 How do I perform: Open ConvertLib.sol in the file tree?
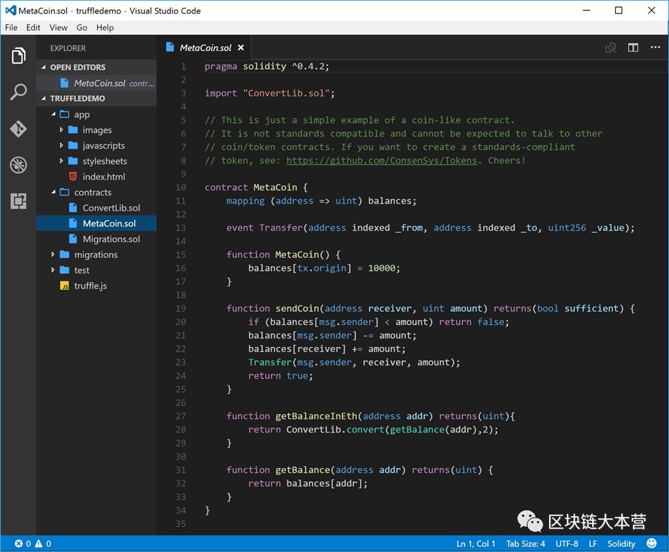point(111,208)
